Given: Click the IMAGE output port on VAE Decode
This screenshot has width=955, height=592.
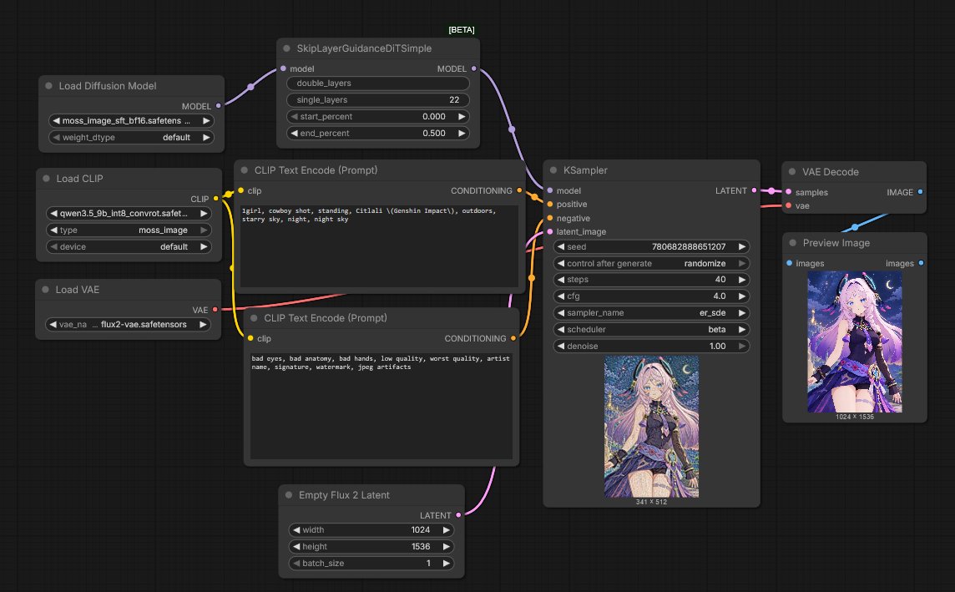Looking at the screenshot, I should pos(920,192).
